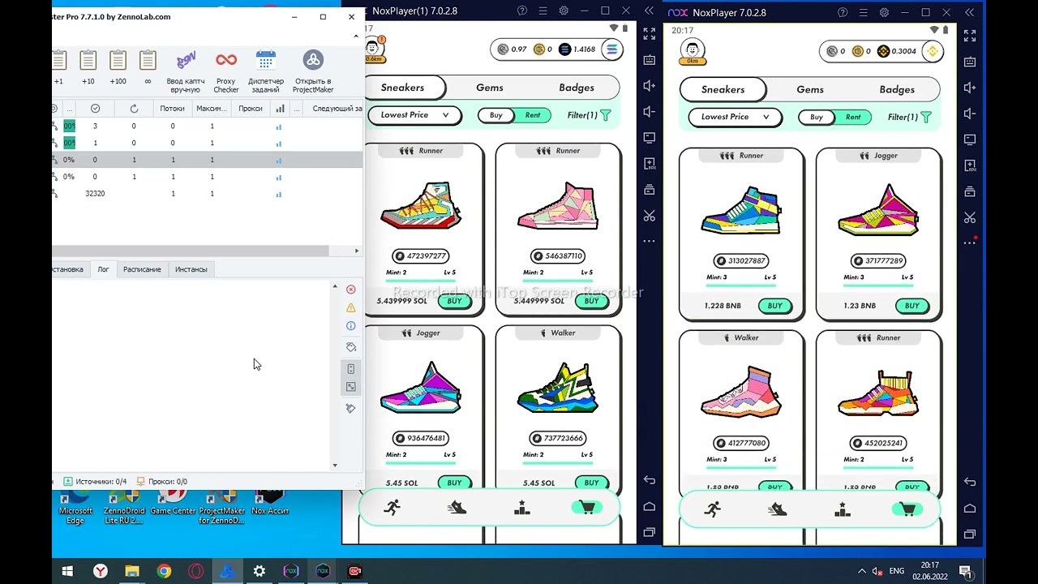Switch to Gems tab in NoxPlayer(1)
This screenshot has height=584, width=1038.
(x=490, y=88)
